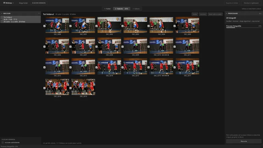Uncheck the DSC_0218 photo checkbox

(x=44, y=88)
